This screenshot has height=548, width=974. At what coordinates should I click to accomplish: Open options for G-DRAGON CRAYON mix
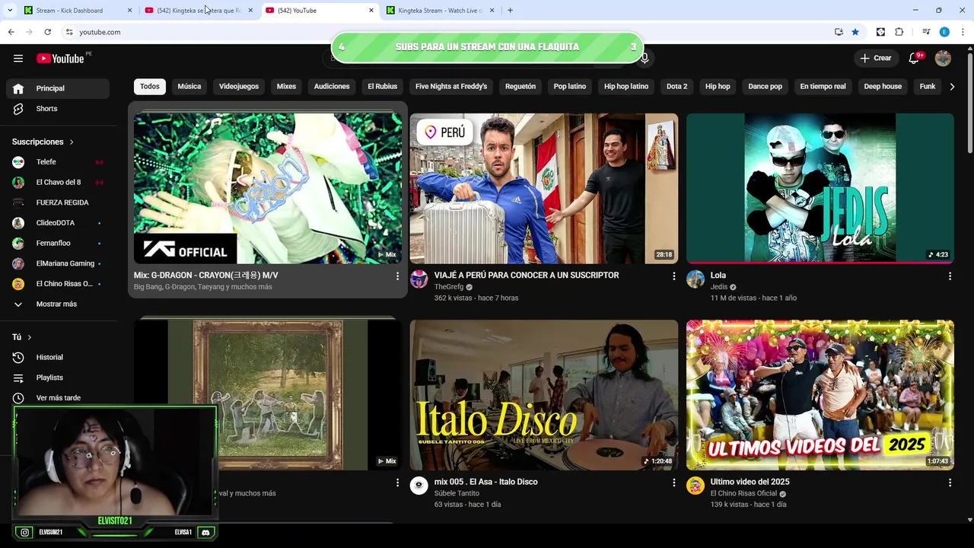tap(397, 276)
